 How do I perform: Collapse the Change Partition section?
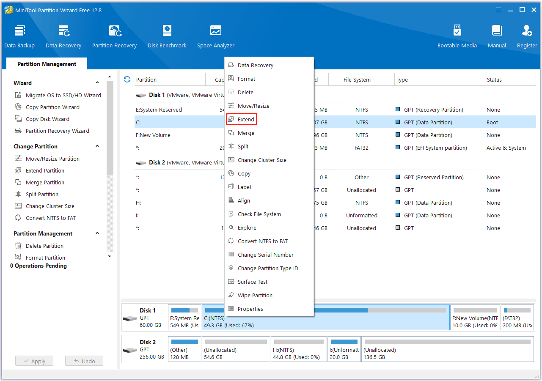click(x=97, y=146)
